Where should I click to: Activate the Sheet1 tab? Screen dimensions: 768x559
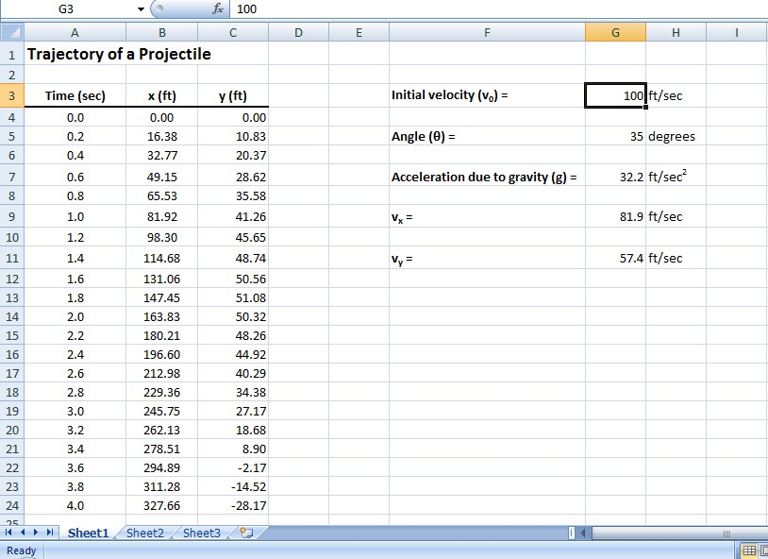tap(88, 533)
